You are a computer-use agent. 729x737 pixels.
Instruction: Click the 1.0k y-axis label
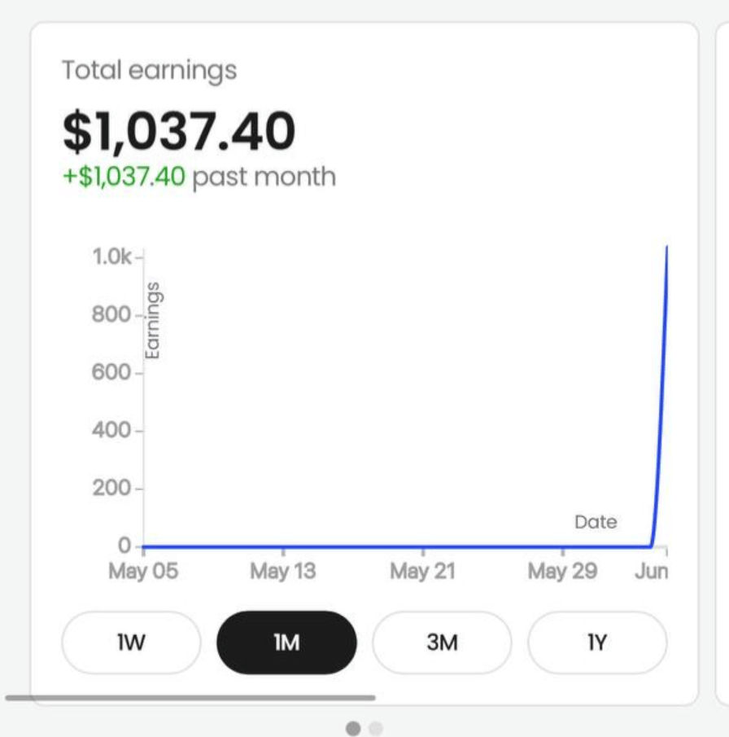tap(112, 257)
